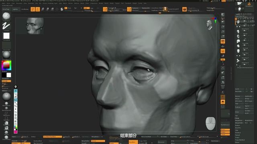This screenshot has height=144, width=257.
Task: Click the BPR render icon
Action: point(223,15)
